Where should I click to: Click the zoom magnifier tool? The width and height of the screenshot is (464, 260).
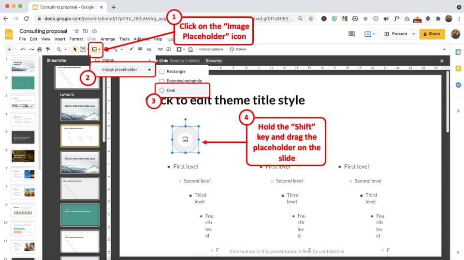pos(59,49)
